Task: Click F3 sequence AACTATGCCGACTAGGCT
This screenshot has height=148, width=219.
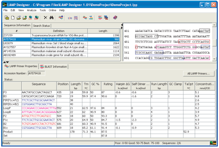Action: click(37, 92)
